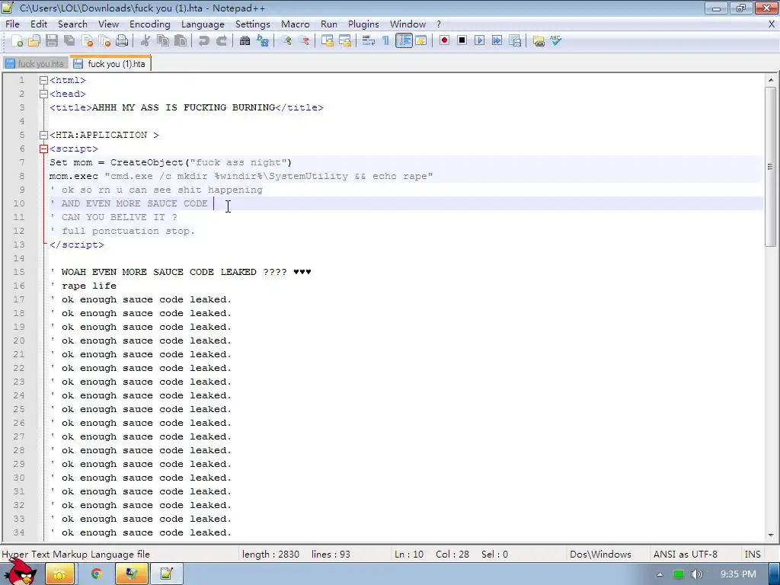Image resolution: width=780 pixels, height=585 pixels.
Task: Click the Close document toolbar icon
Action: point(87,41)
